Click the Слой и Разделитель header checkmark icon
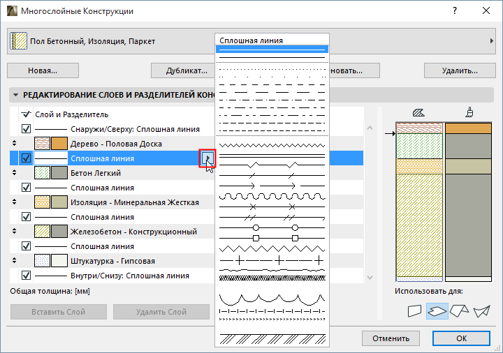Viewport: 503px width, 353px height. [x=26, y=114]
